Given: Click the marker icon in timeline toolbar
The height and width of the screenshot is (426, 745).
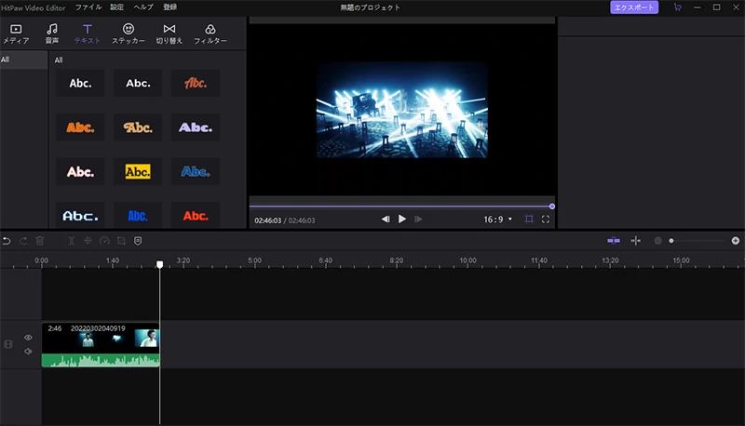Looking at the screenshot, I should (x=138, y=241).
